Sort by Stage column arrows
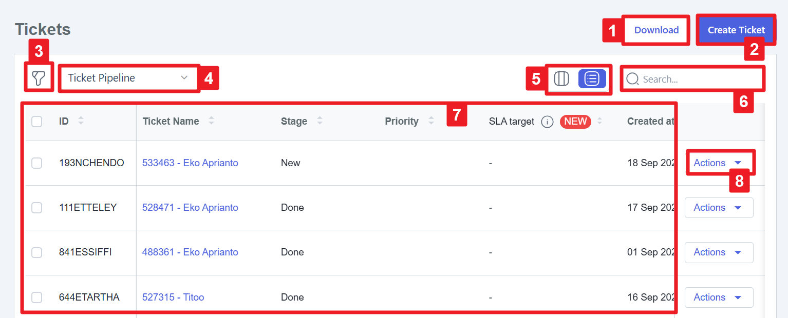 click(x=320, y=122)
